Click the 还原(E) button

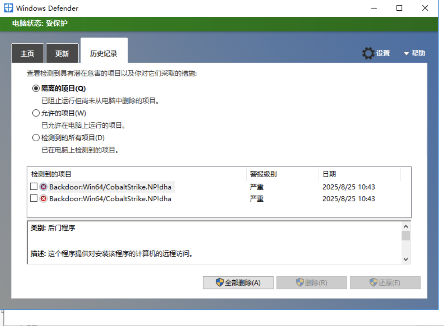[385, 283]
